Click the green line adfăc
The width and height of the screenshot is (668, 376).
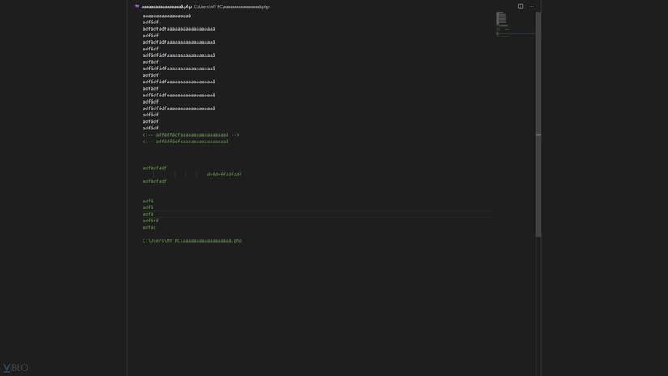(149, 227)
